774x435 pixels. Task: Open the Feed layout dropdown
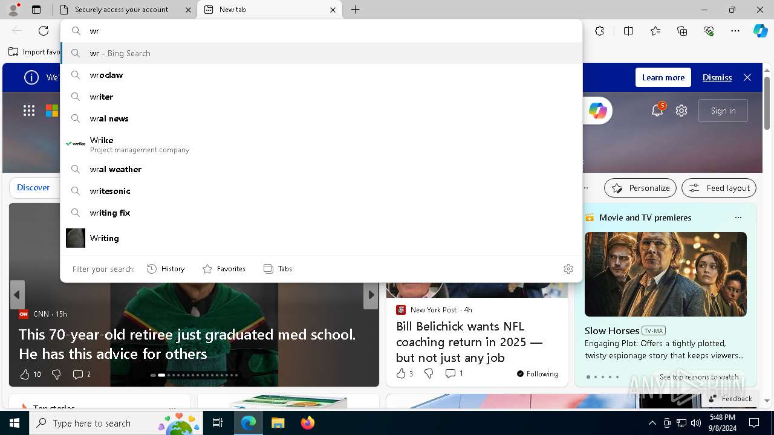[x=719, y=188]
